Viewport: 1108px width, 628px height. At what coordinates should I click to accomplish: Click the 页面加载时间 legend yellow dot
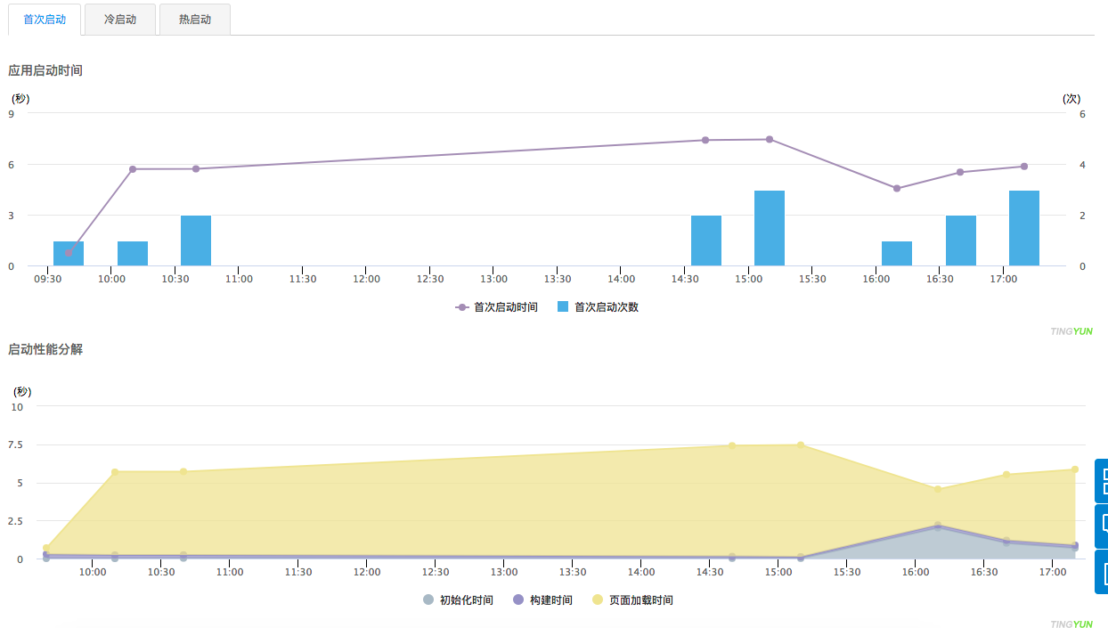(x=598, y=600)
